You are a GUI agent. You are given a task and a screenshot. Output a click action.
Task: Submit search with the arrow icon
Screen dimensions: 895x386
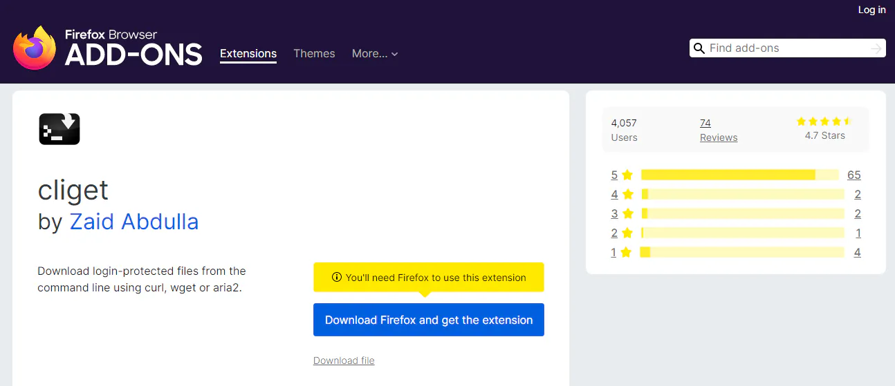tap(876, 48)
